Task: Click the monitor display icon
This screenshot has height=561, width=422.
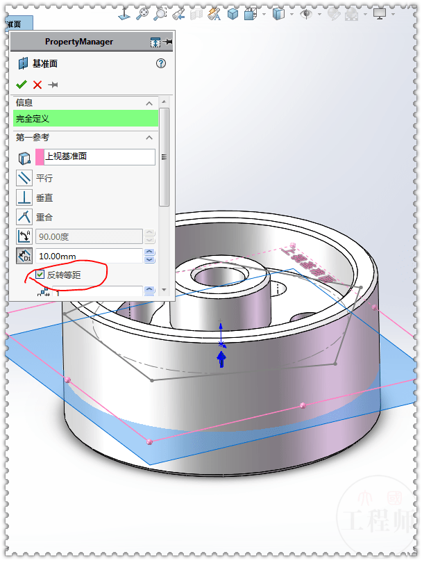Action: click(x=380, y=14)
